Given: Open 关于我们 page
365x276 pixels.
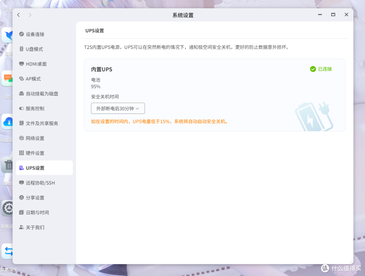Looking at the screenshot, I should click(x=44, y=227).
